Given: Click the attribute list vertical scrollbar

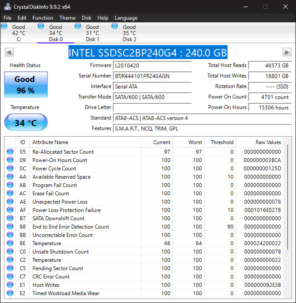Looking at the screenshot, I should pyautogui.click(x=288, y=197).
